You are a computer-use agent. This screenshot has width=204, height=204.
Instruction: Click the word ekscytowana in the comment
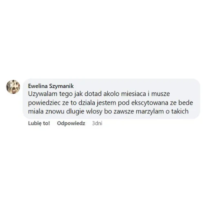click(x=150, y=103)
